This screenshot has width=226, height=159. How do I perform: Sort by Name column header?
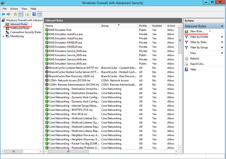pyautogui.click(x=72, y=26)
